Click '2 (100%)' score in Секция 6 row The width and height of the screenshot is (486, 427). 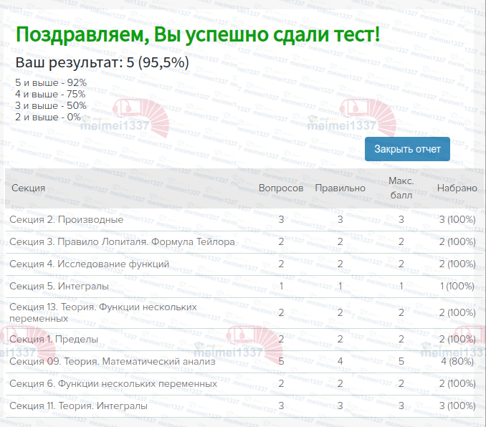pos(457,384)
